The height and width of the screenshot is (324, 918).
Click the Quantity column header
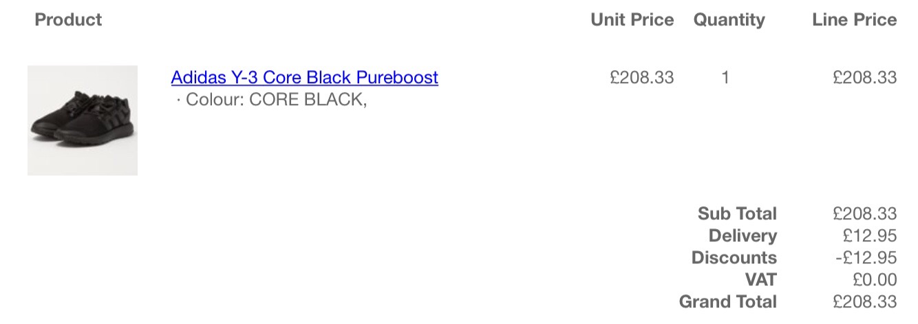(x=729, y=20)
